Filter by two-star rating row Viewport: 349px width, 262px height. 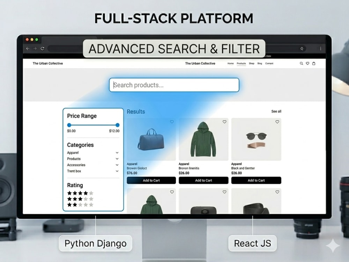pos(80,205)
